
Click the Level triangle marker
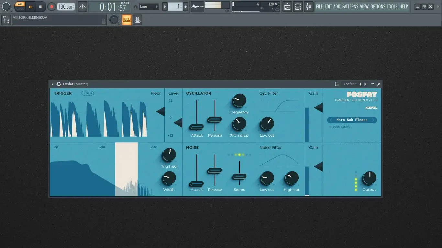coord(178,123)
